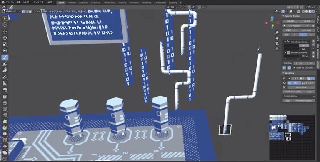The height and width of the screenshot is (162, 320).
Task: Toggle camera view with camera gizmo
Action: coord(277,43)
